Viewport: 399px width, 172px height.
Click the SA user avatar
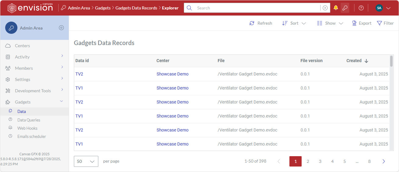pyautogui.click(x=379, y=8)
